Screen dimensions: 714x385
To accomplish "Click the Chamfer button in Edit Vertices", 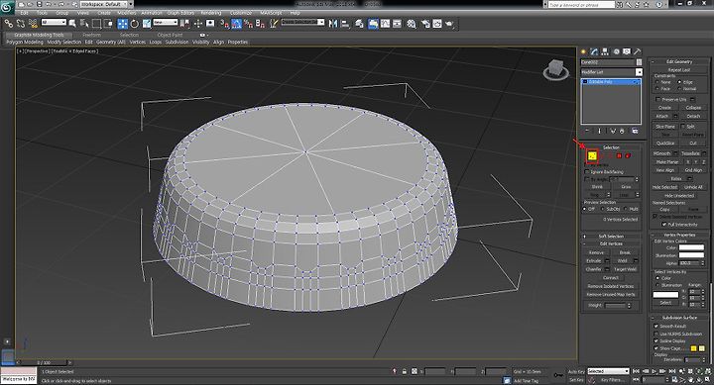I will click(x=593, y=269).
